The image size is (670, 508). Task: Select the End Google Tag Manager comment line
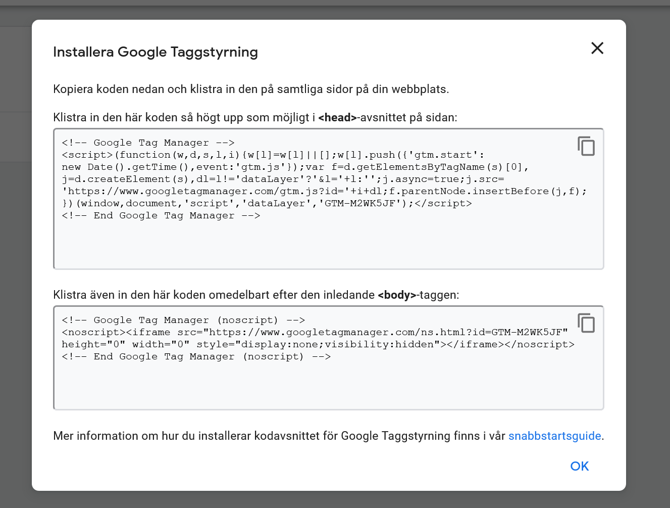pyautogui.click(x=161, y=215)
